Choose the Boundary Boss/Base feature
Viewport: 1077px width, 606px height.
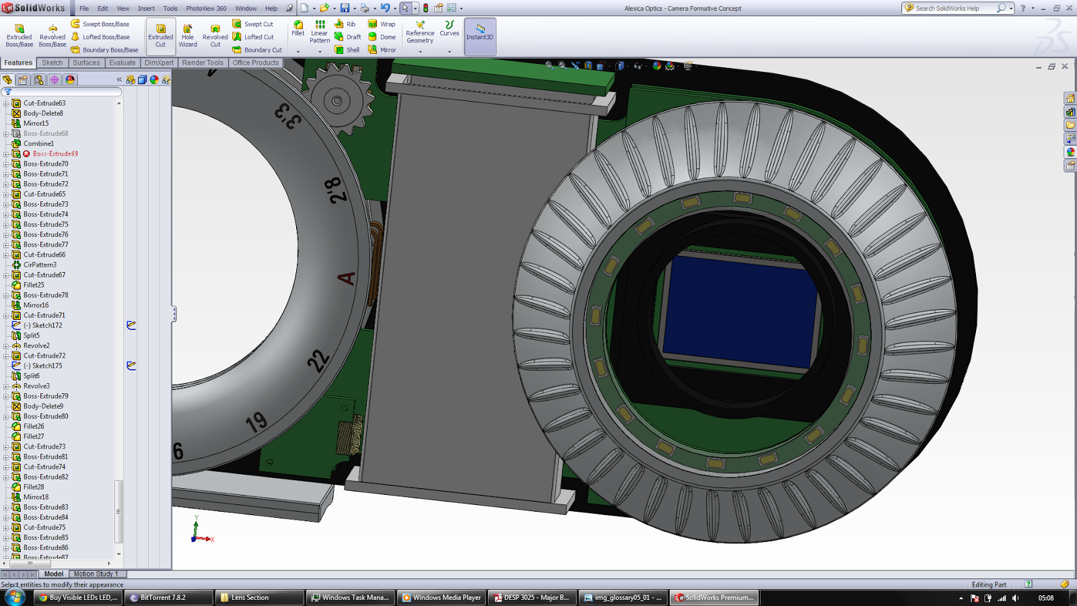(104, 50)
